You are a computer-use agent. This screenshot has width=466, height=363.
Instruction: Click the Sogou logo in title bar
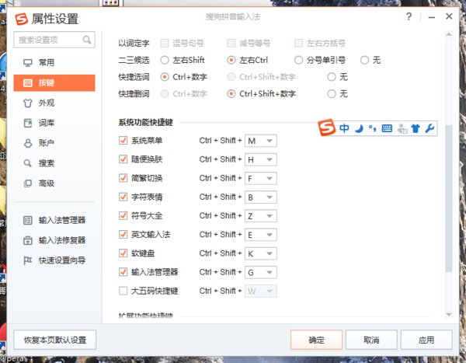tap(22, 19)
